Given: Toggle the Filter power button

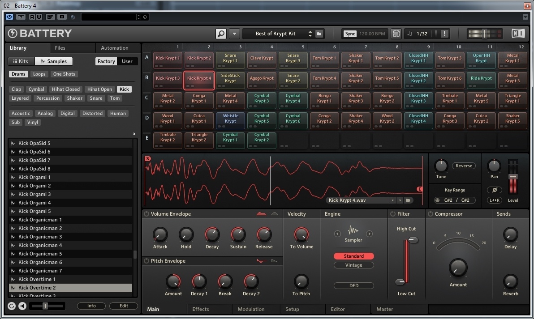Looking at the screenshot, I should click(393, 213).
